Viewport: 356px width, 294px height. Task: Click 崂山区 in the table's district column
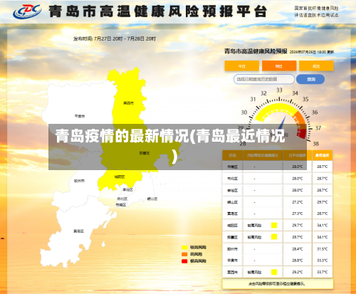[x=232, y=202]
